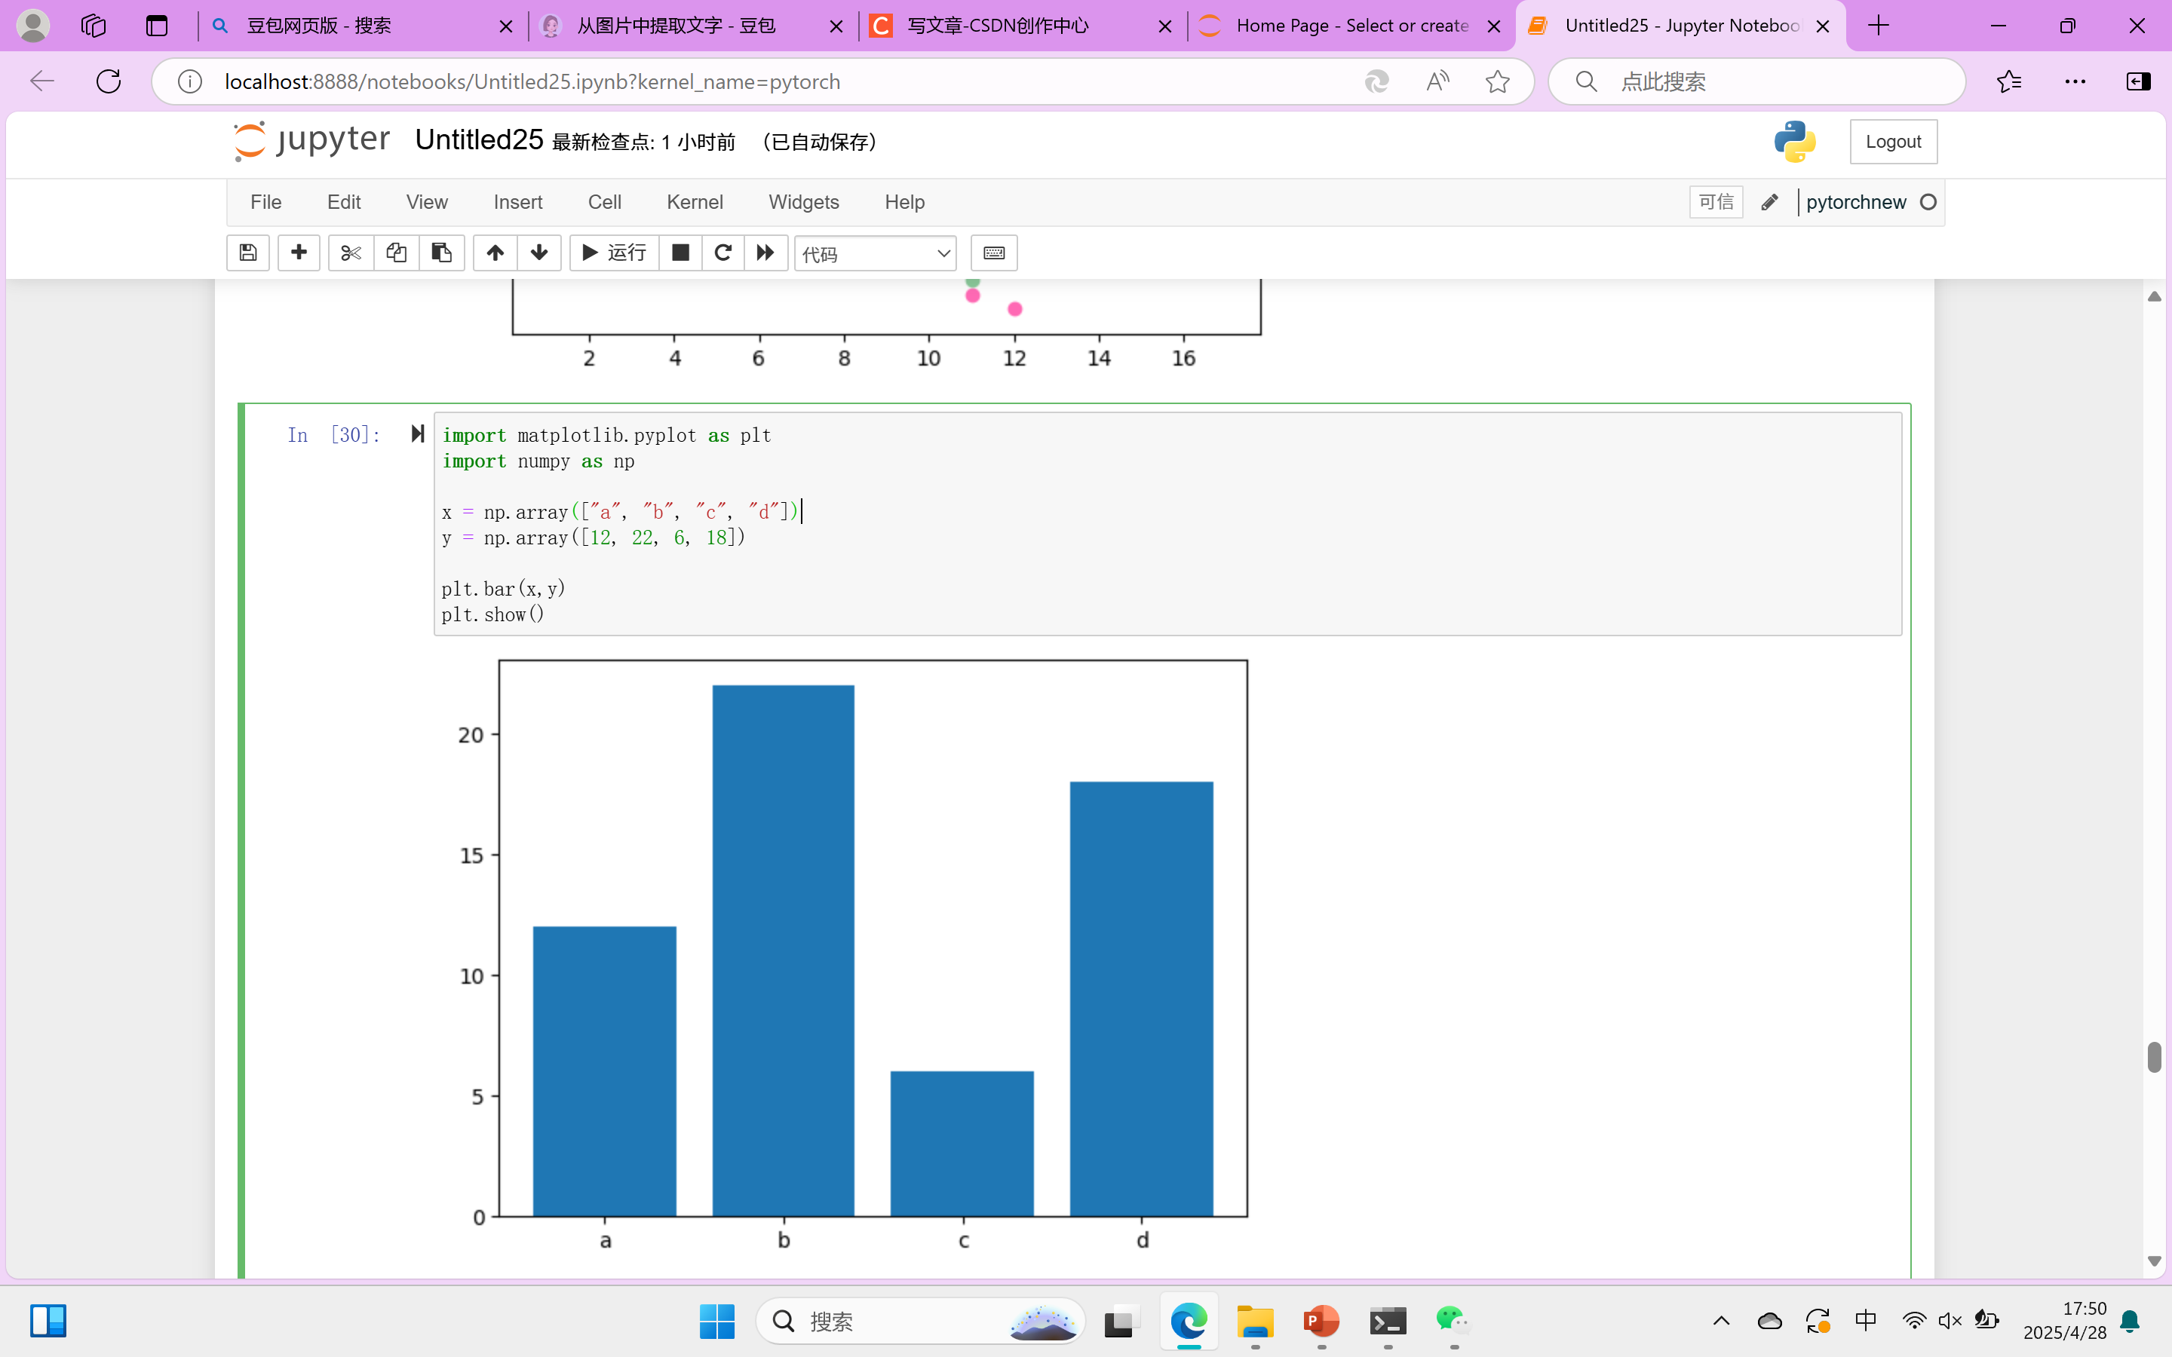
Task: Restart the kernel icon
Action: click(722, 253)
